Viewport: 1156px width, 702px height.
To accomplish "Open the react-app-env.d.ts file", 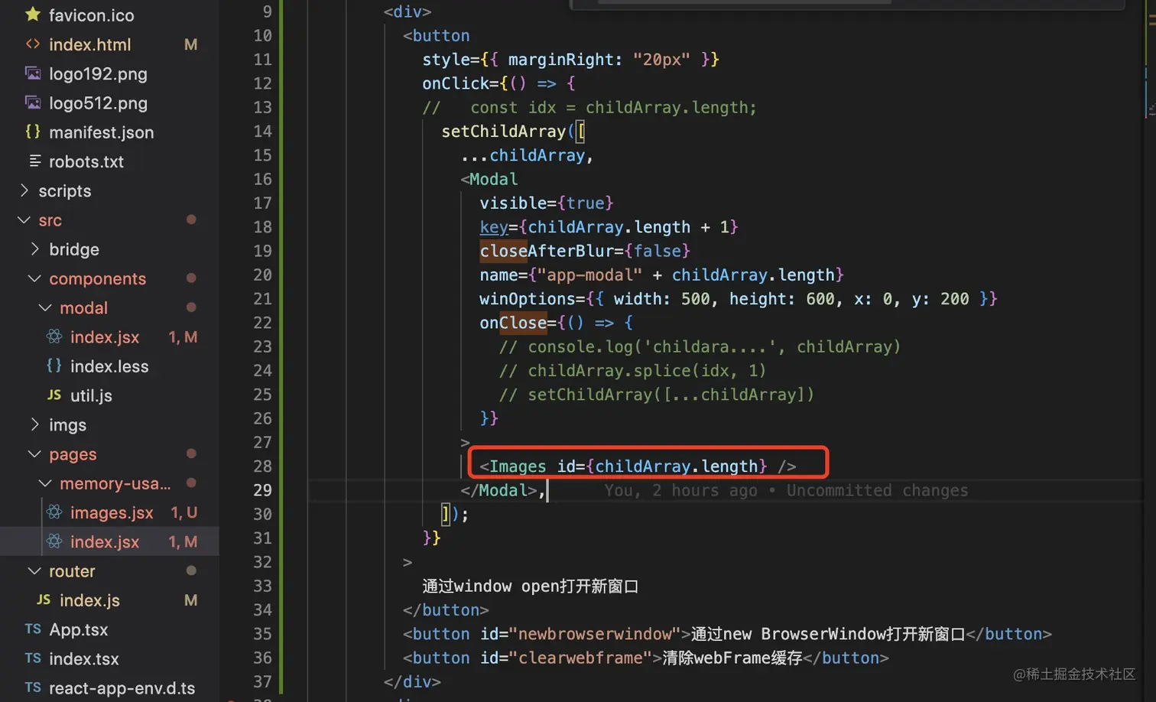I will (x=122, y=688).
